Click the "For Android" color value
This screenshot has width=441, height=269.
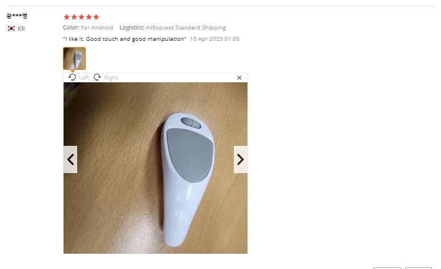96,28
